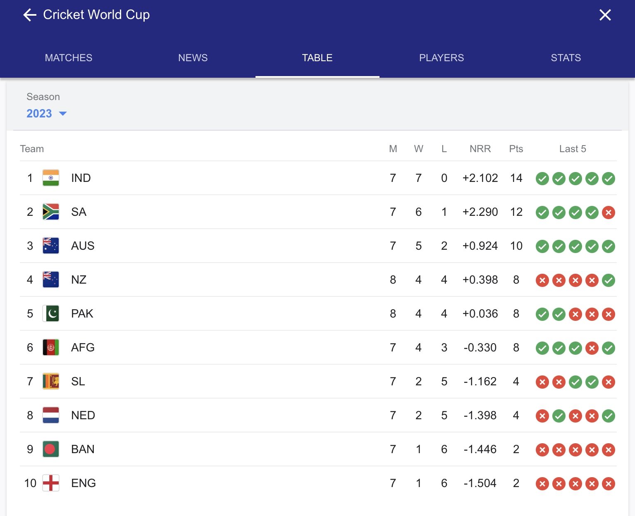This screenshot has height=516, width=635.
Task: Click the dropdown arrow beside 2023
Action: coord(63,114)
